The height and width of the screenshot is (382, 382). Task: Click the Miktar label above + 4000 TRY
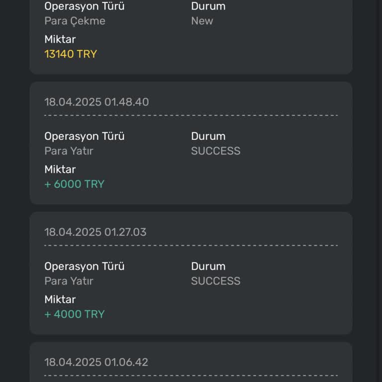coord(60,300)
